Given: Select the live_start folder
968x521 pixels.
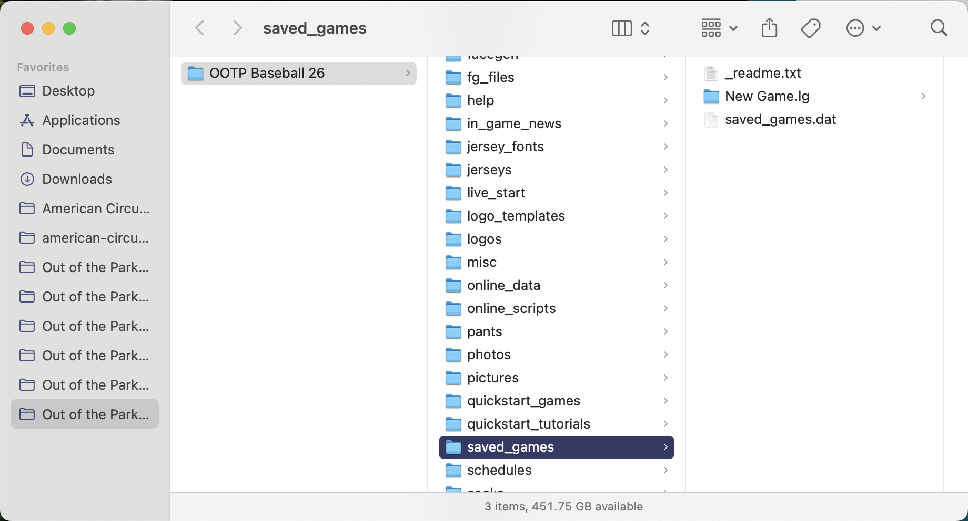Looking at the screenshot, I should (557, 193).
